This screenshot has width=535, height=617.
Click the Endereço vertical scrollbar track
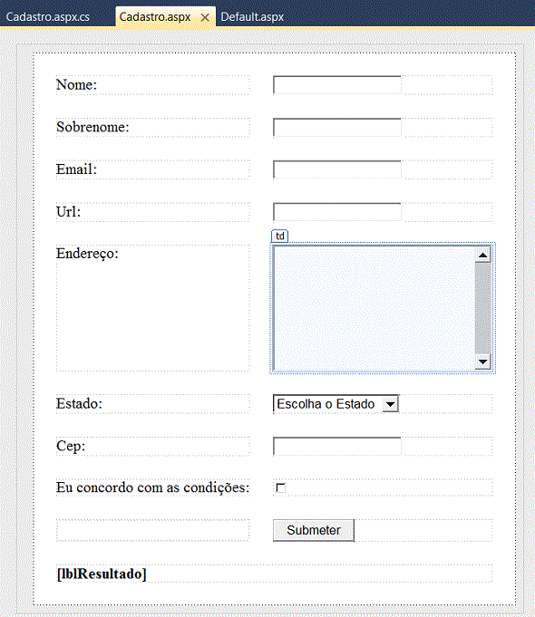coord(483,308)
